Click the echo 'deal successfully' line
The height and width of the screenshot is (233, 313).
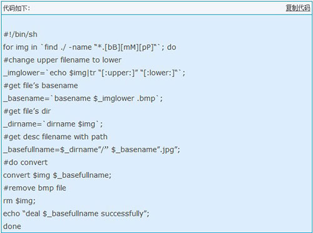click(x=76, y=214)
